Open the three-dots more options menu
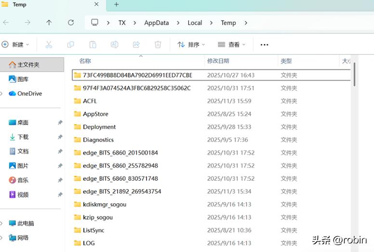 pos(264,45)
